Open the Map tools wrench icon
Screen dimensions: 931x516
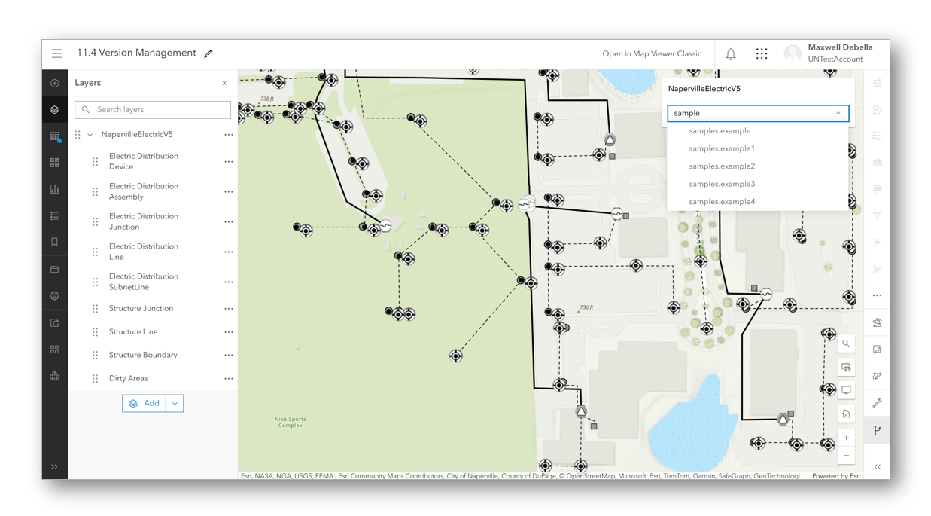pyautogui.click(x=878, y=403)
